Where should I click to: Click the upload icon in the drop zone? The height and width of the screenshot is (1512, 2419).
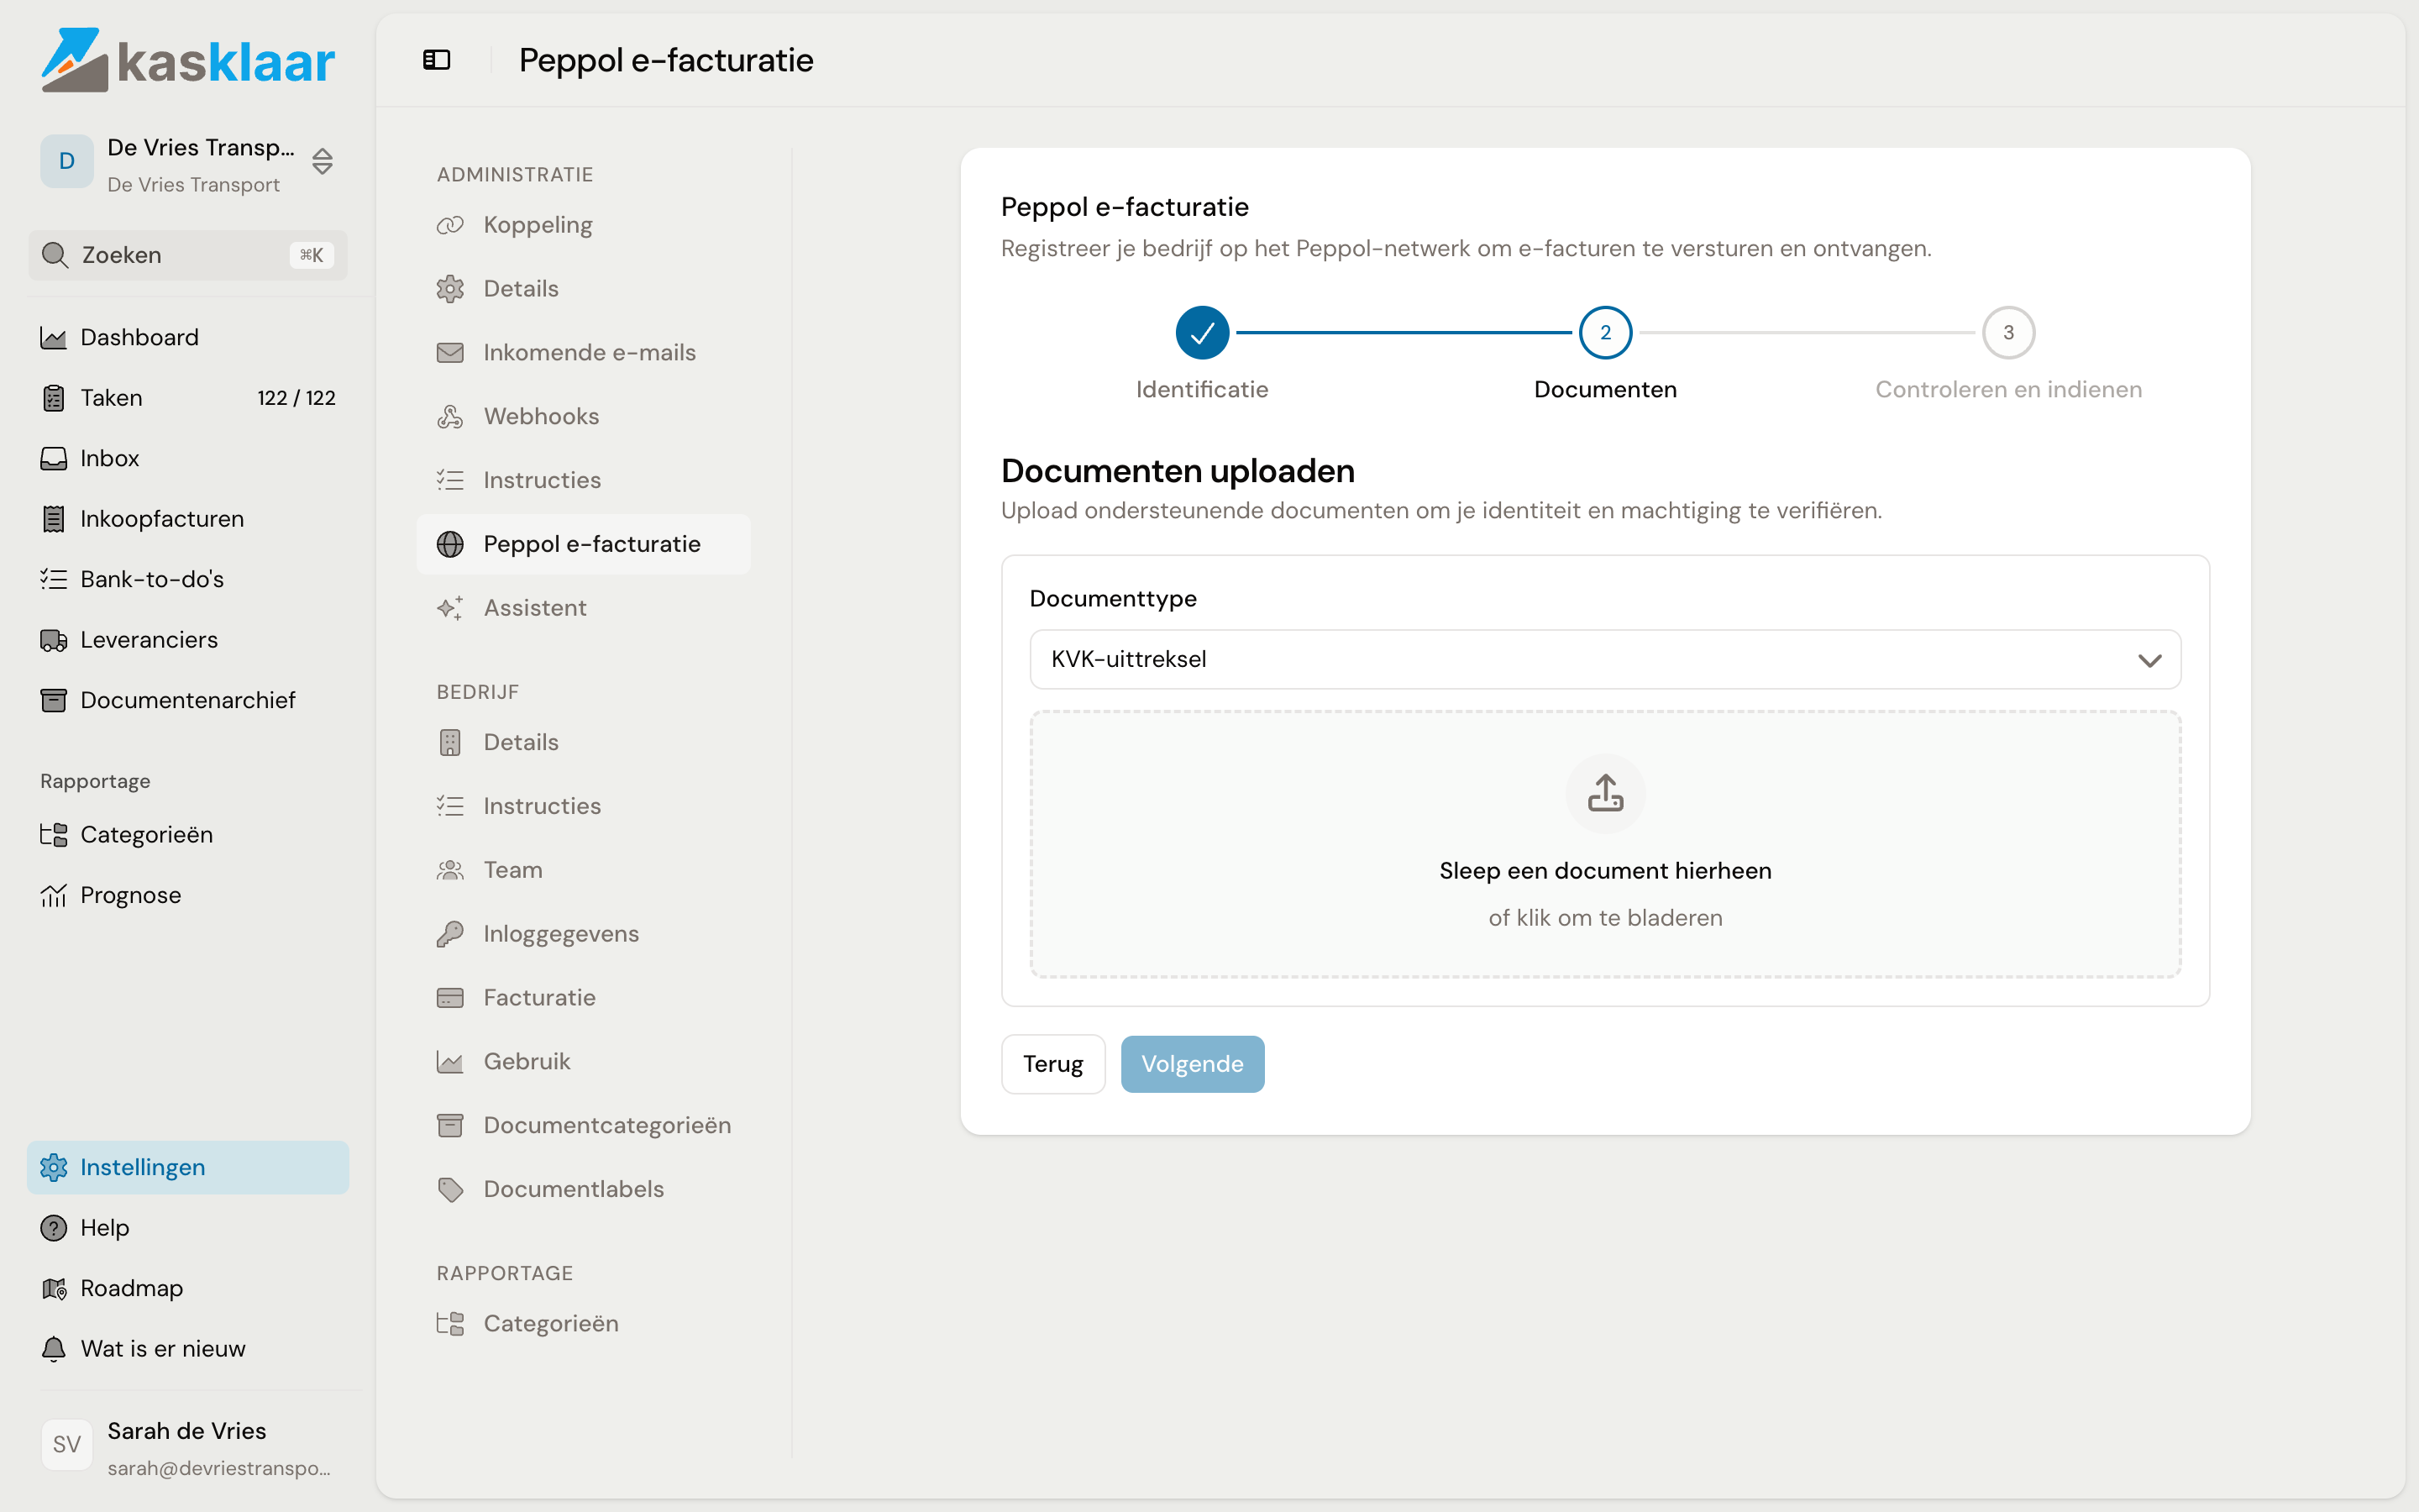pyautogui.click(x=1605, y=793)
